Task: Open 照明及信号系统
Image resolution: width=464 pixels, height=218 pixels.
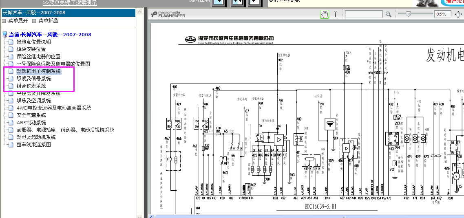Action: click(33, 79)
